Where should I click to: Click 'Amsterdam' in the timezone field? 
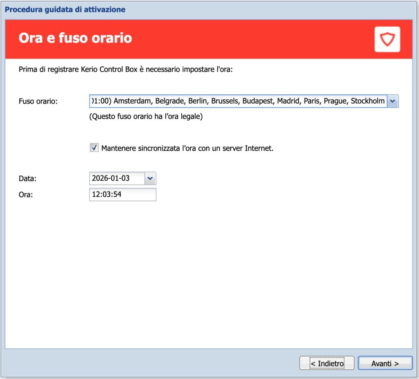tap(132, 101)
